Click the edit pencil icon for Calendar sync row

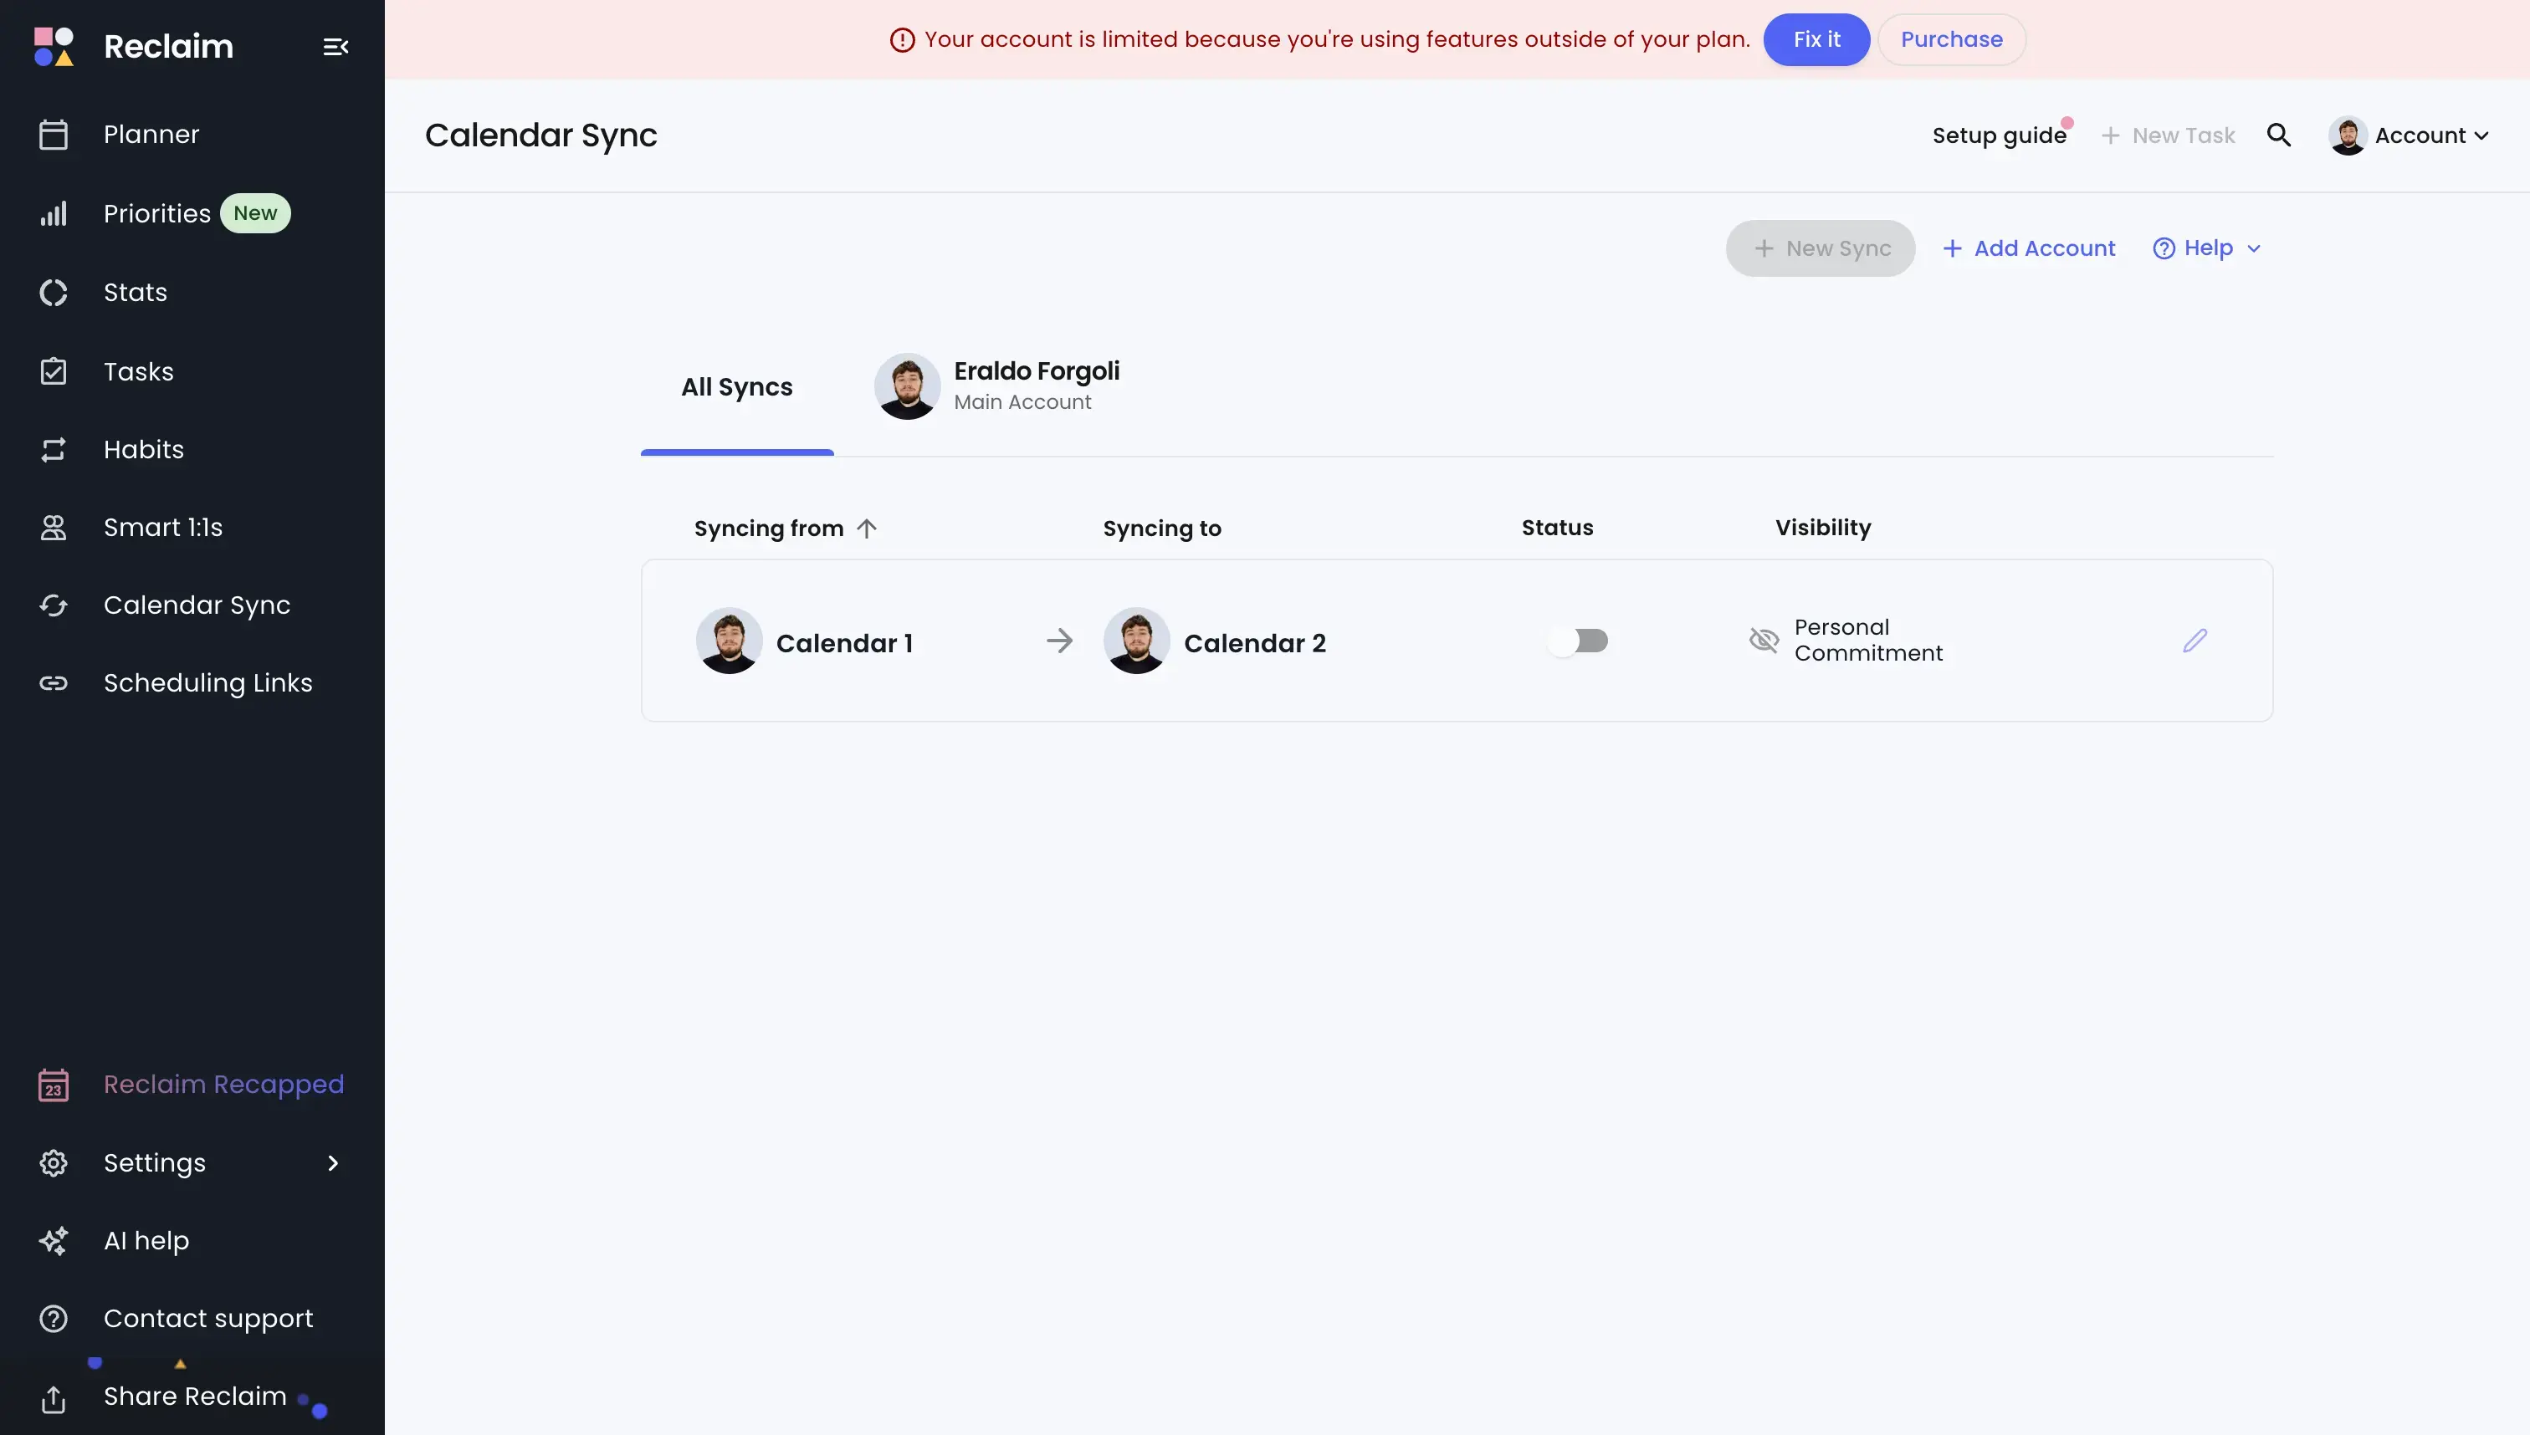click(2195, 640)
